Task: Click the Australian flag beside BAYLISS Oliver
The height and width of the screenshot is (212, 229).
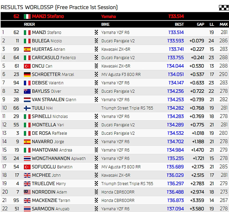Action: coord(27,91)
